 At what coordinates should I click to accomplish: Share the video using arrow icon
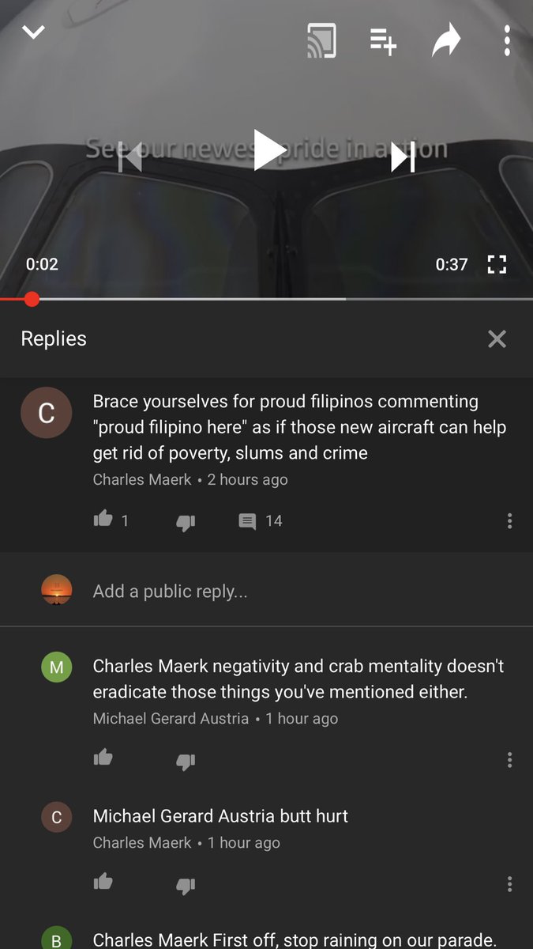tap(446, 40)
